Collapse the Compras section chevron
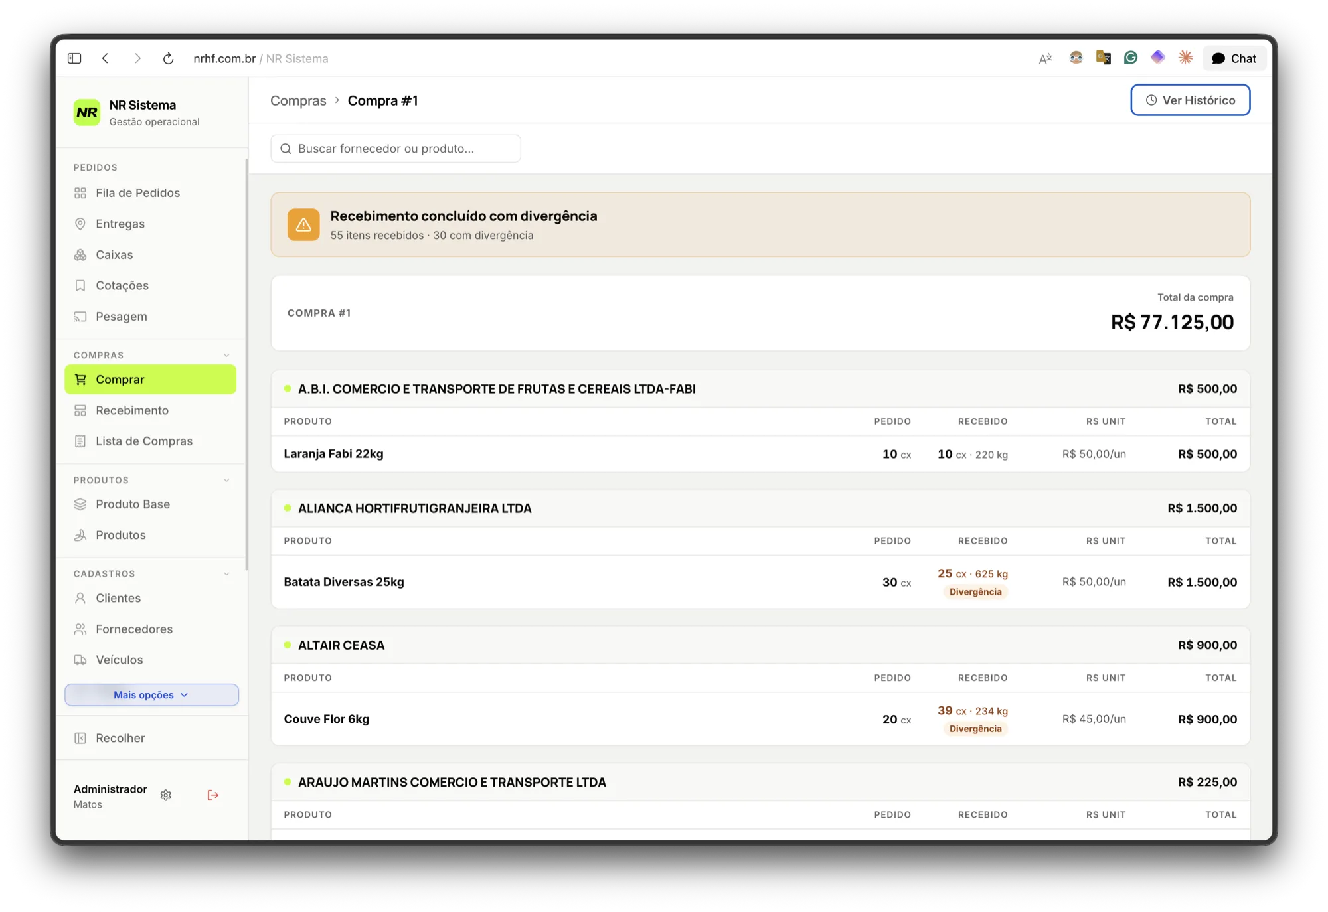This screenshot has width=1328, height=912. [x=226, y=355]
